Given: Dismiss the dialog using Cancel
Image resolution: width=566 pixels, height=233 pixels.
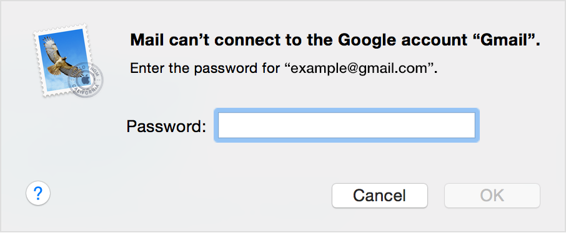Looking at the screenshot, I should pos(379,196).
